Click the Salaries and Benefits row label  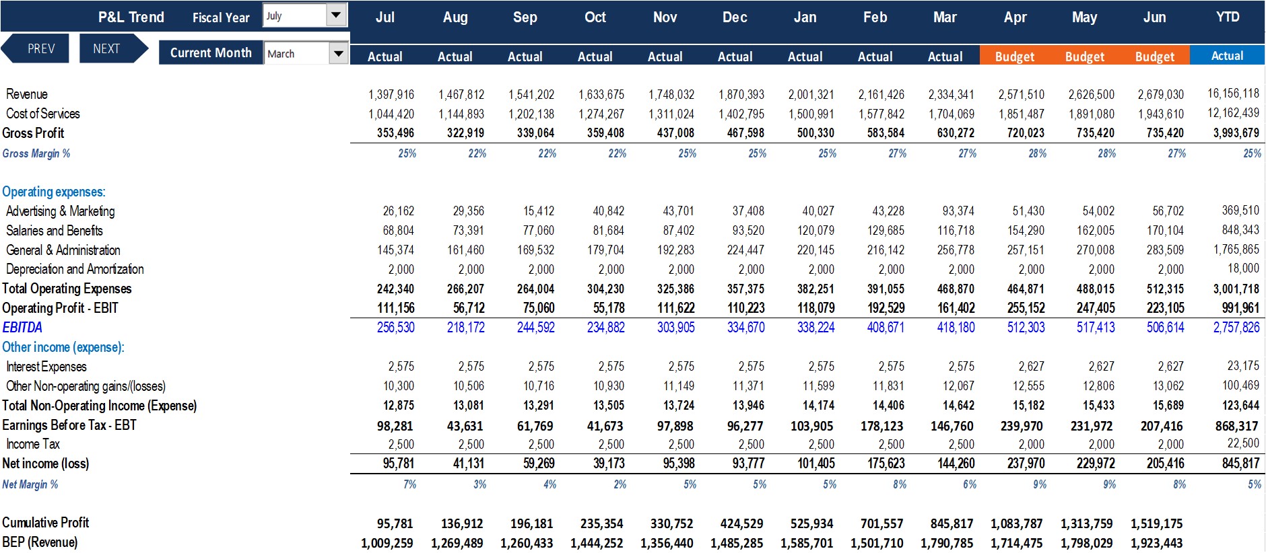[x=55, y=231]
